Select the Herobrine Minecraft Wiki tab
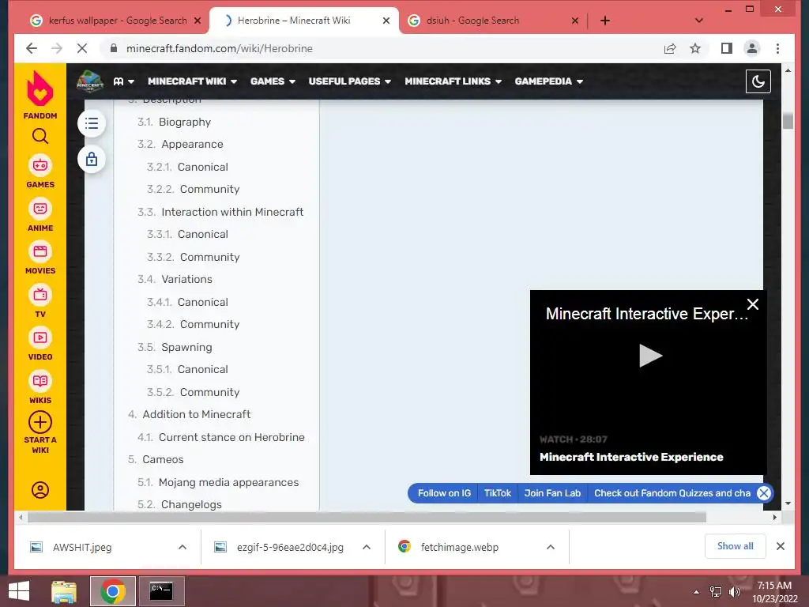The height and width of the screenshot is (607, 809). (304, 21)
